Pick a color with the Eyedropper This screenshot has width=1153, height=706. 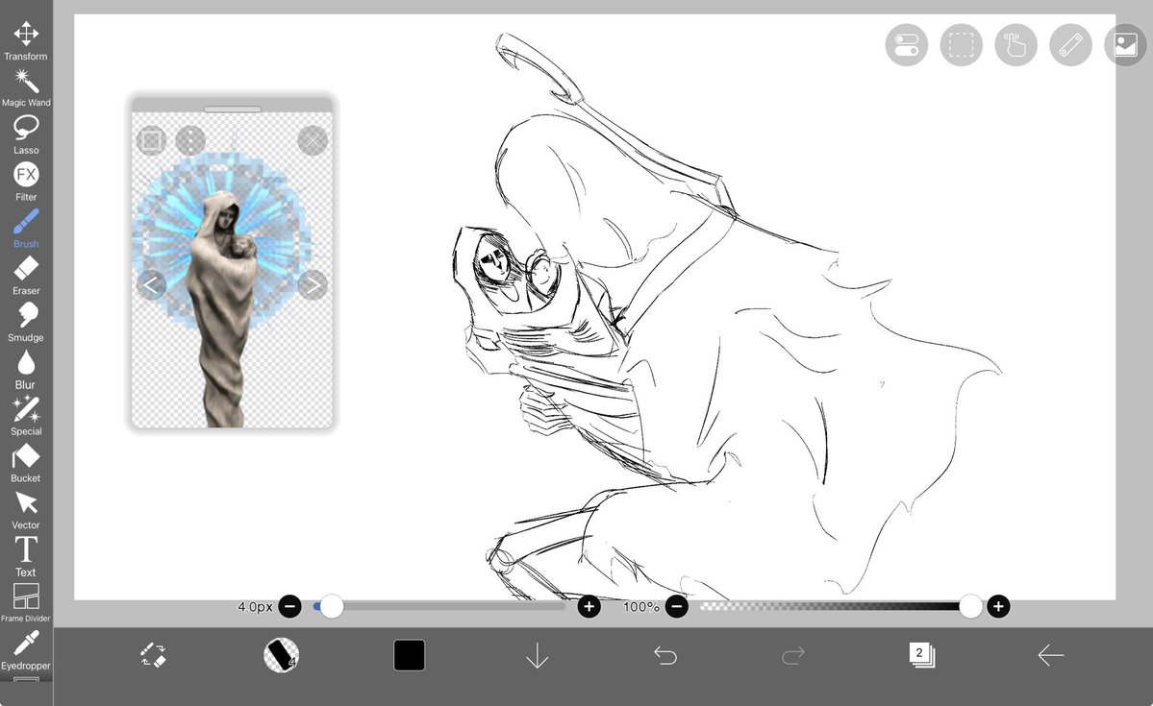25,645
